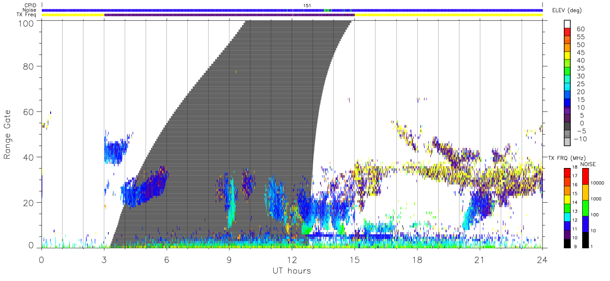Click the '20' tick on the Range Gate axis

point(29,203)
